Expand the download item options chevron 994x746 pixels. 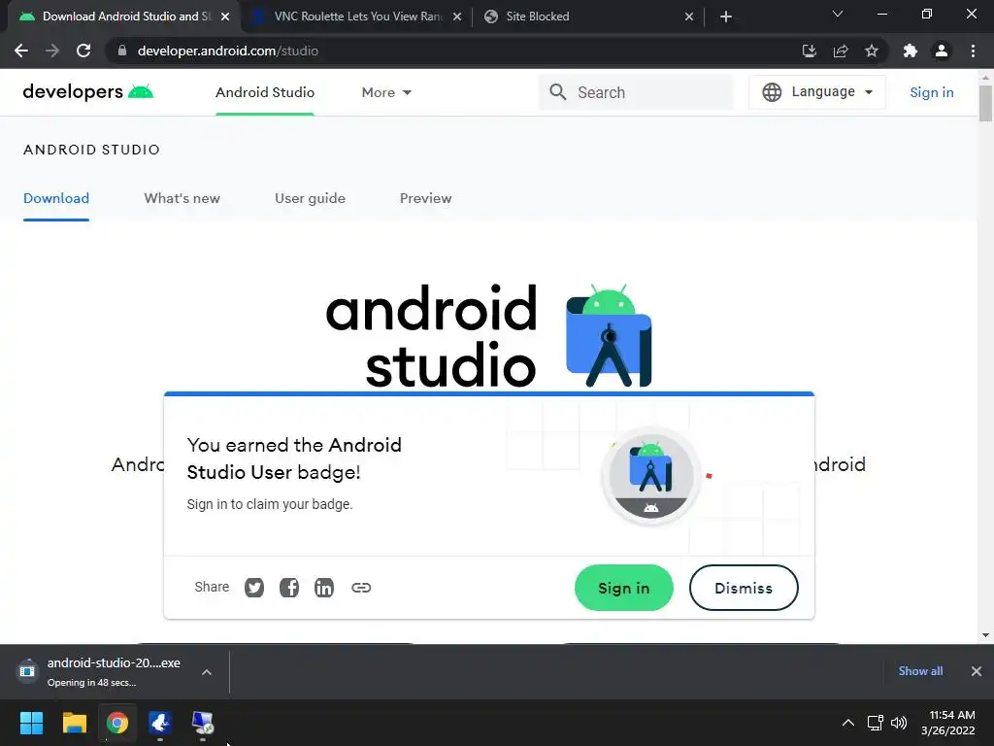(207, 672)
